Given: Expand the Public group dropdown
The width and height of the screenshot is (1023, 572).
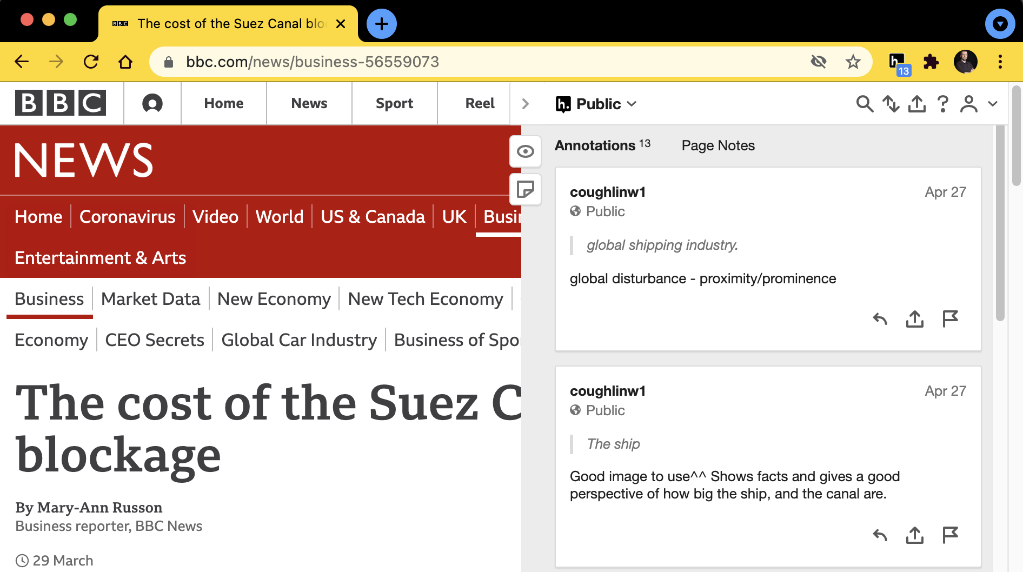Looking at the screenshot, I should 596,104.
